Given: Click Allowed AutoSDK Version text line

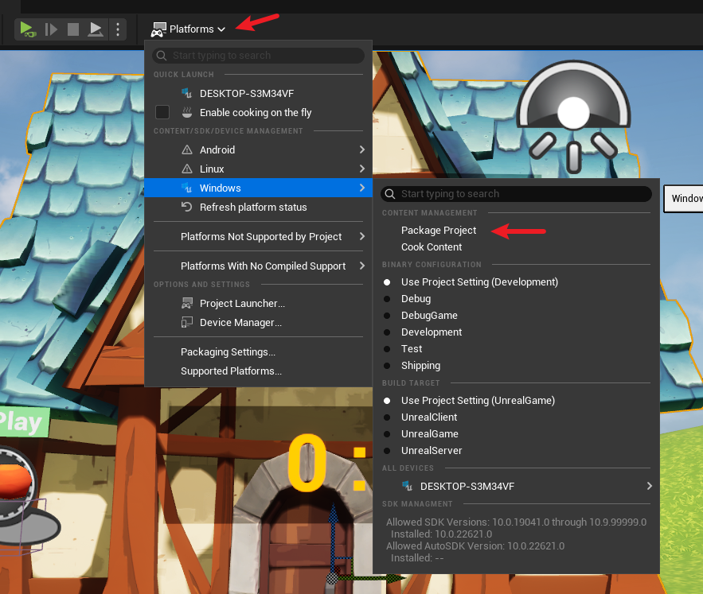Looking at the screenshot, I should [x=475, y=546].
